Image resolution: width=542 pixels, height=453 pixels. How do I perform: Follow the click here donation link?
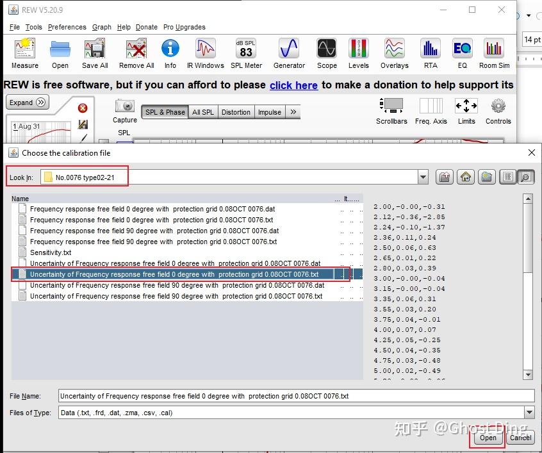(x=293, y=85)
